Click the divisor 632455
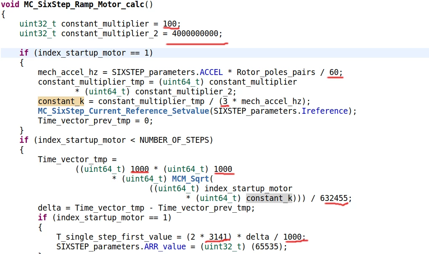The image size is (429, 254). (334, 198)
